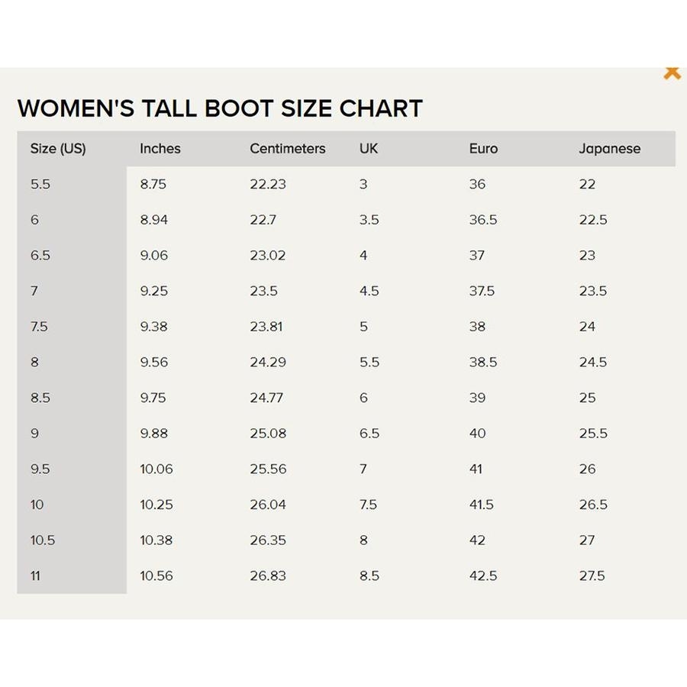The height and width of the screenshot is (687, 687).
Task: Click the Euro column header
Action: (483, 149)
